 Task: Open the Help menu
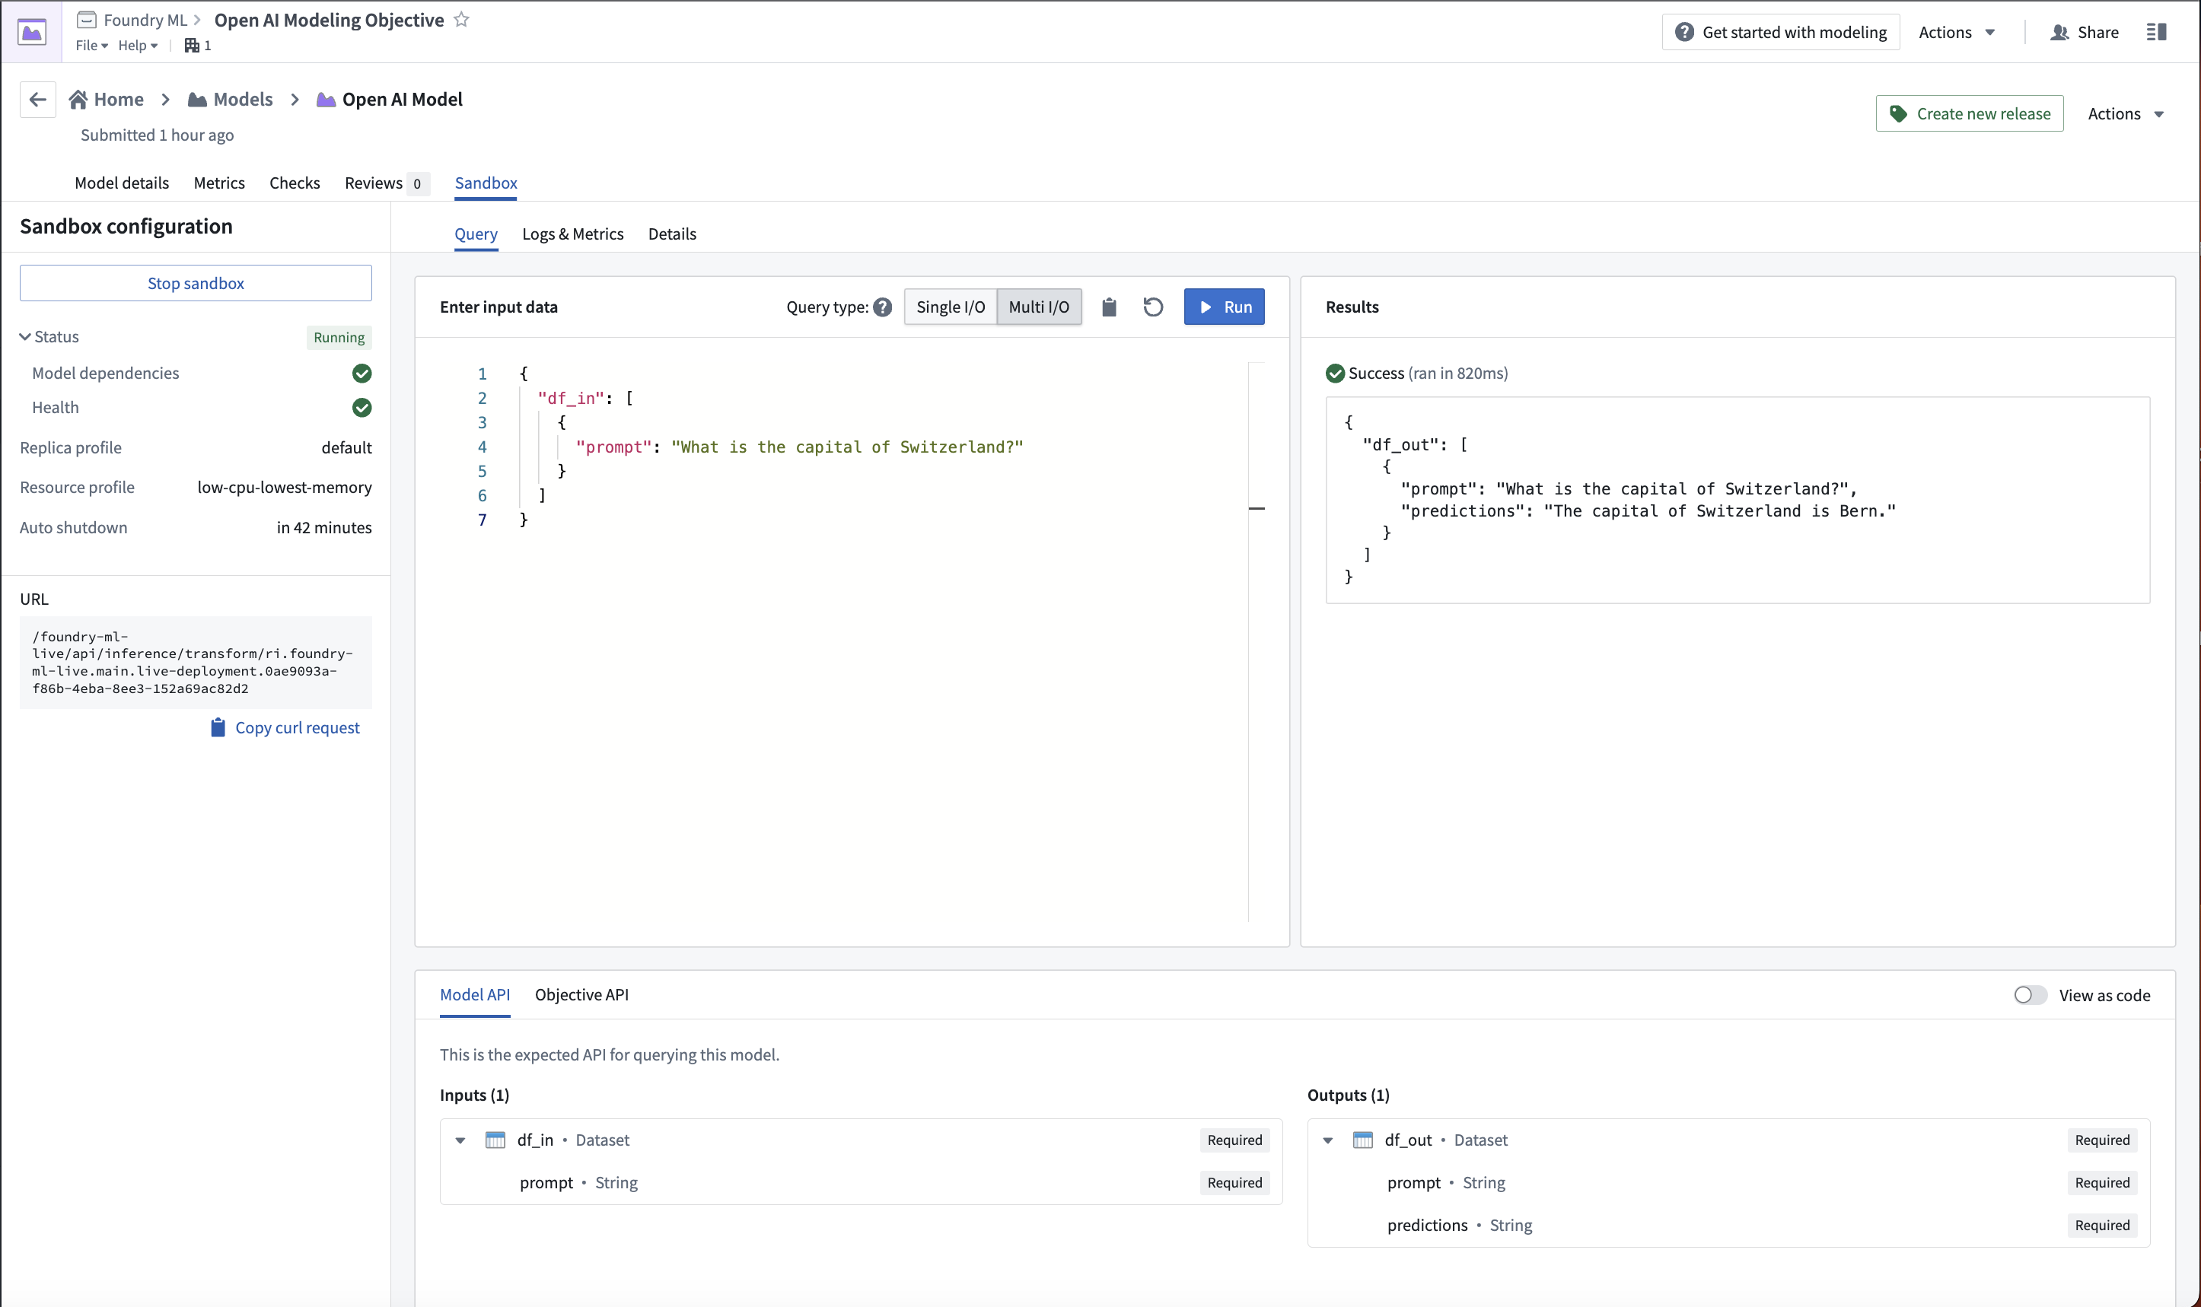point(138,46)
